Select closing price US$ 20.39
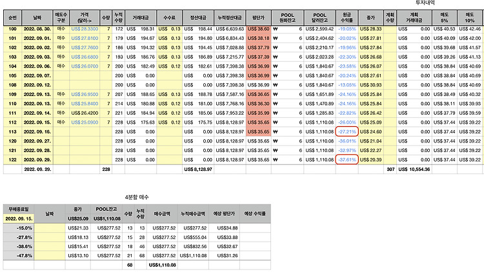The height and width of the screenshot is (272, 484). coord(370,160)
